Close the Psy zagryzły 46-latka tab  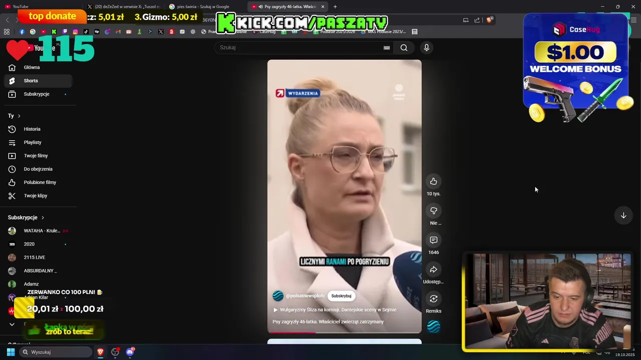[x=323, y=6]
